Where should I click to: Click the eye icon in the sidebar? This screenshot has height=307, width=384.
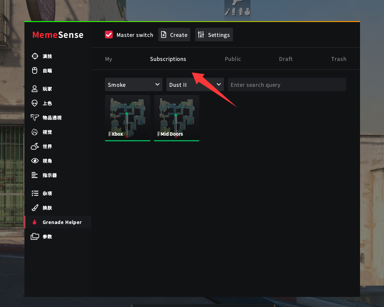coord(35,161)
